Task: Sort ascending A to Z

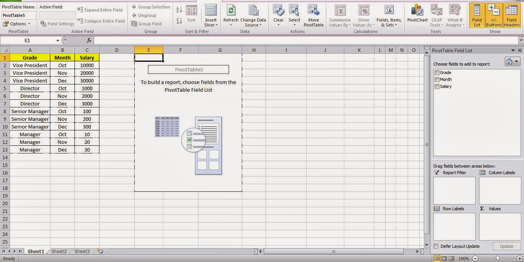Action: click(x=179, y=10)
